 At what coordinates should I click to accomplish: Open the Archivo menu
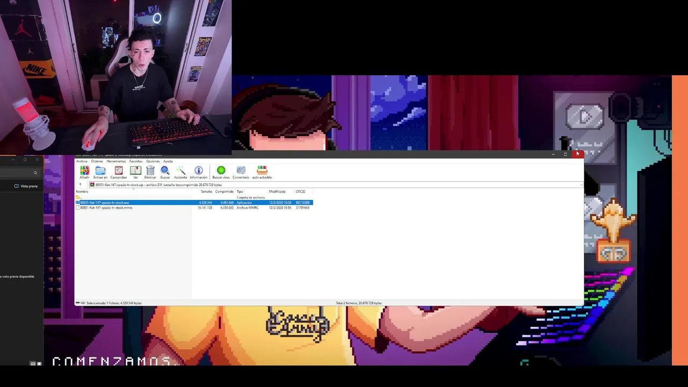(x=82, y=161)
